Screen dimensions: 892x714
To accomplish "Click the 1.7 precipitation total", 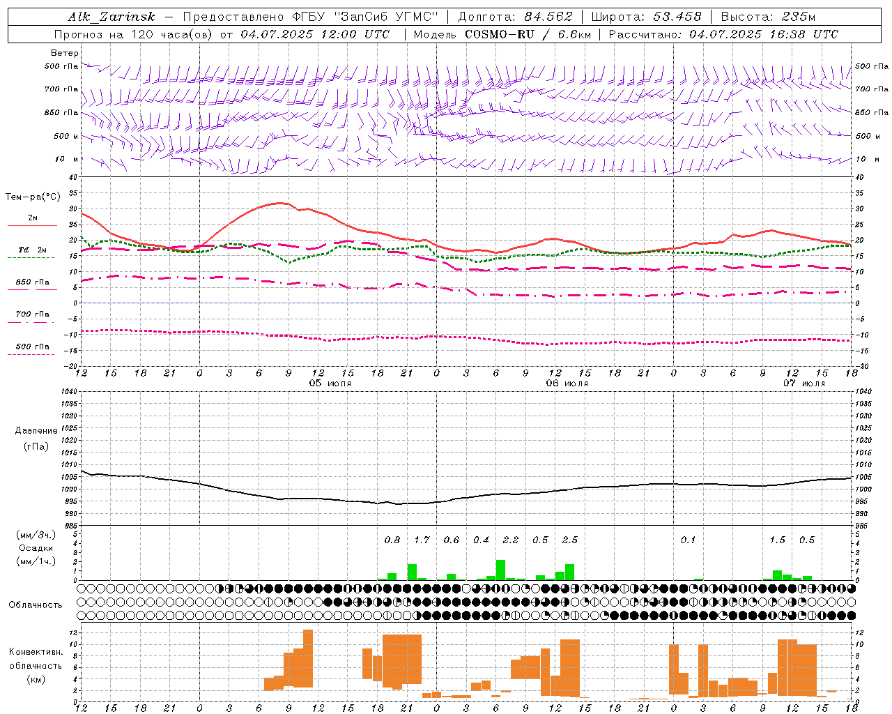I will tap(422, 540).
